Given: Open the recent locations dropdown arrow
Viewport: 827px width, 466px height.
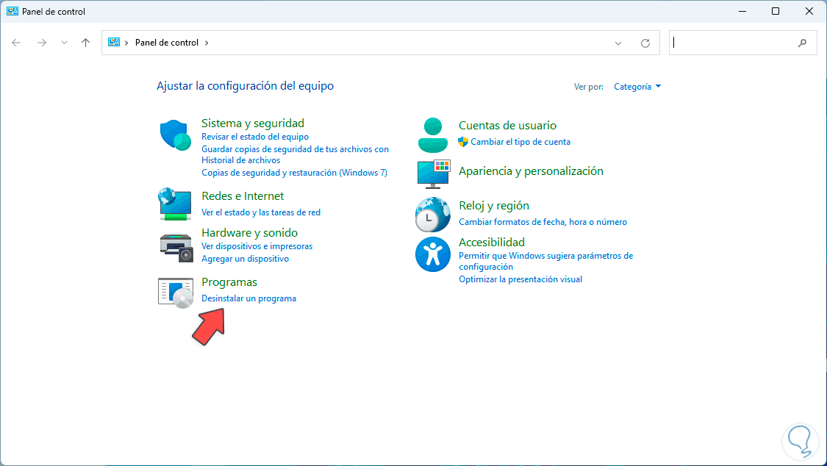Looking at the screenshot, I should pos(64,43).
